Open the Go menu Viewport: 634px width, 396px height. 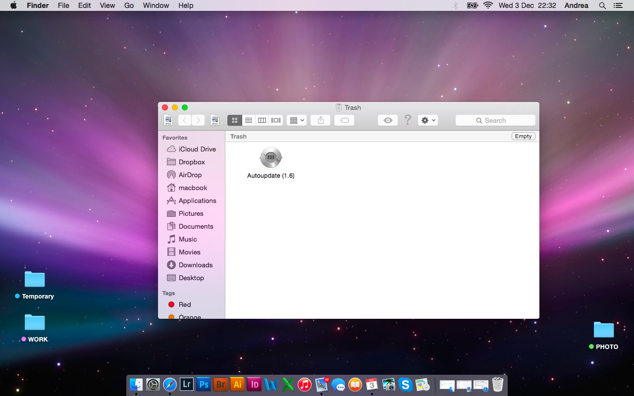[x=129, y=5]
